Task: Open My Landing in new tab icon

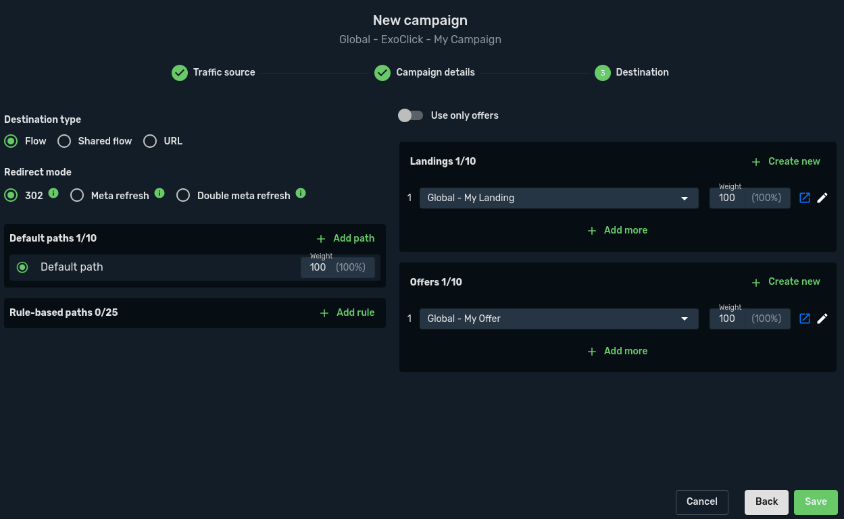Action: [804, 198]
